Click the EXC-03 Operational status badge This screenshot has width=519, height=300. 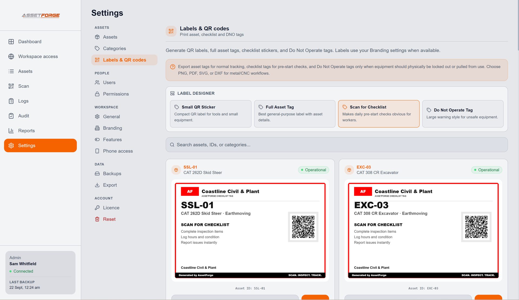tap(487, 170)
